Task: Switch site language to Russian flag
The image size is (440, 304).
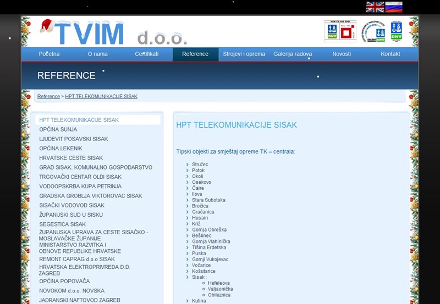Action: (394, 7)
